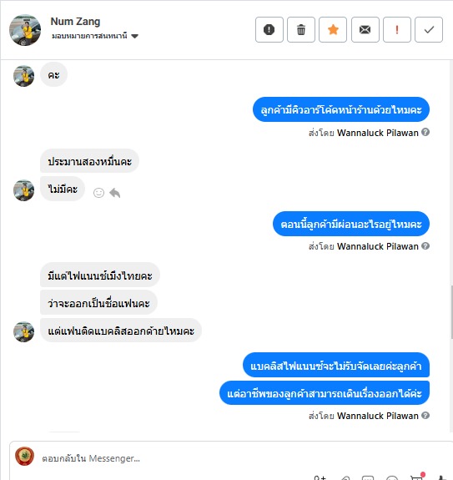Click the Num Zang contact name

coord(75,22)
